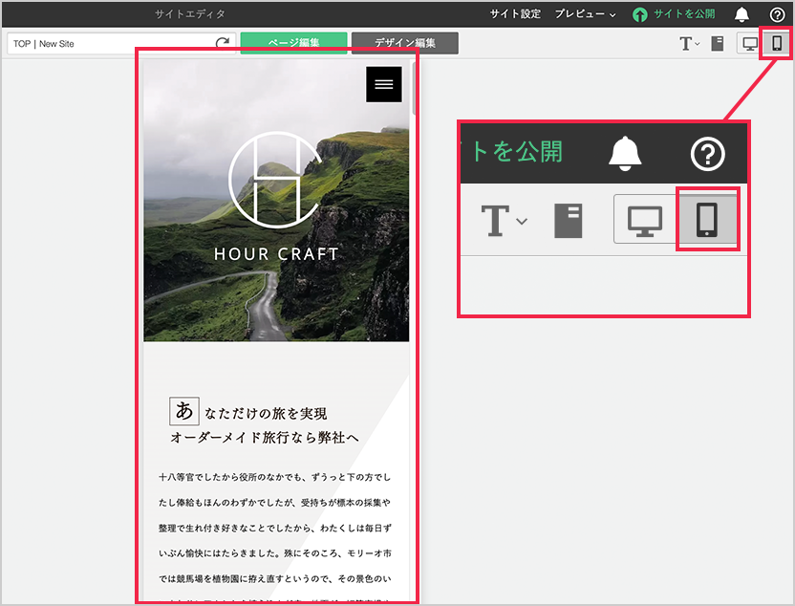
Task: Open サイト設定 site settings
Action: click(x=515, y=14)
